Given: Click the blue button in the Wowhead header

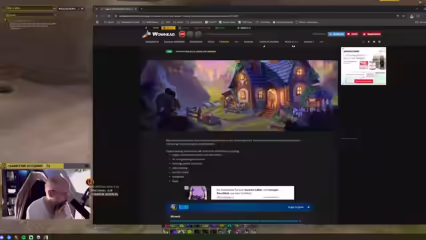Looking at the screenshot, I should tap(336, 34).
